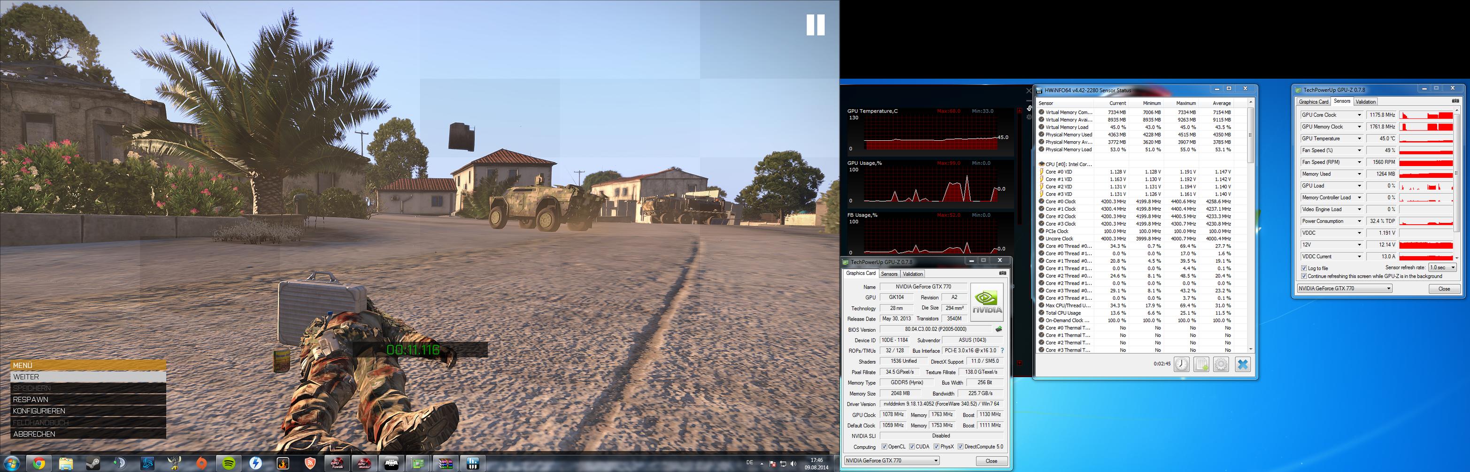Open the Power Consumption sensor dropdown

[x=1359, y=221]
